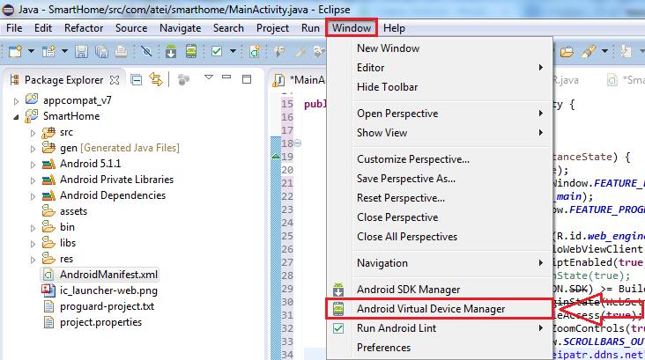Select the assets folder in the tree
Image resolution: width=645 pixels, height=360 pixels.
(x=74, y=211)
